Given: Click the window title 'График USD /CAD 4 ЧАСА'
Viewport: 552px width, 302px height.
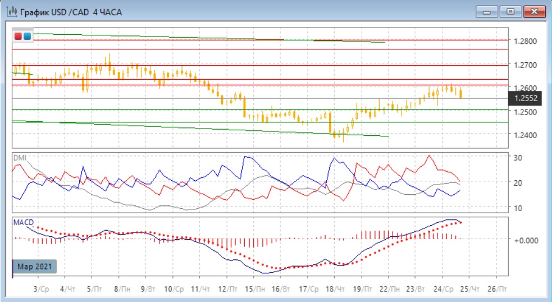Looking at the screenshot, I should pyautogui.click(x=71, y=12).
